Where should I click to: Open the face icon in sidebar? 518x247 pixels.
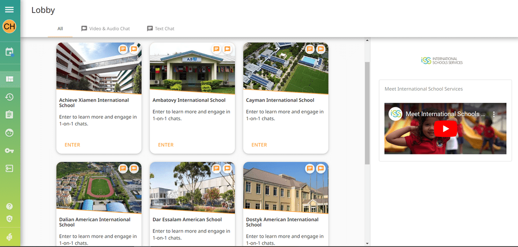pos(9,133)
